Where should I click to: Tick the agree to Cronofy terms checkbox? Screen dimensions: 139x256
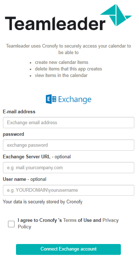coord(11,224)
